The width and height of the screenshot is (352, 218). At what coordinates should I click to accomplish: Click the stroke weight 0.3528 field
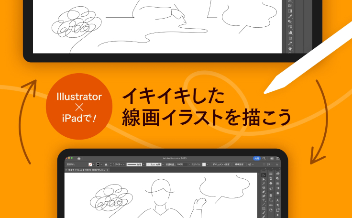(117, 164)
